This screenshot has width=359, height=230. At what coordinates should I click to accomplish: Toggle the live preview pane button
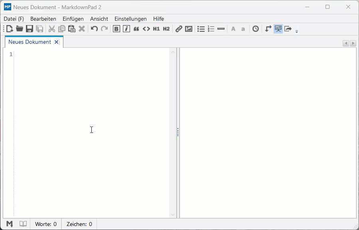[x=278, y=29]
